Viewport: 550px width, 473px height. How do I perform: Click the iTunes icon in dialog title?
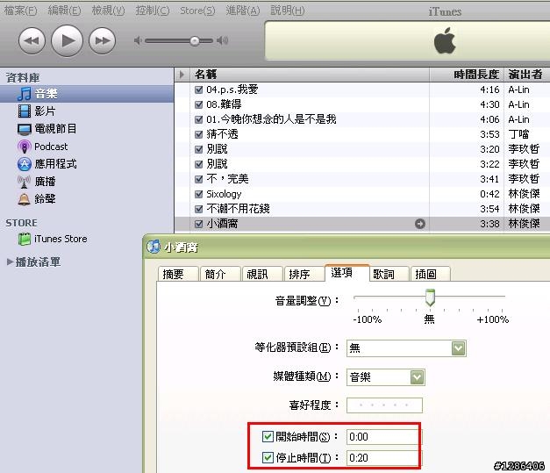pyautogui.click(x=154, y=247)
